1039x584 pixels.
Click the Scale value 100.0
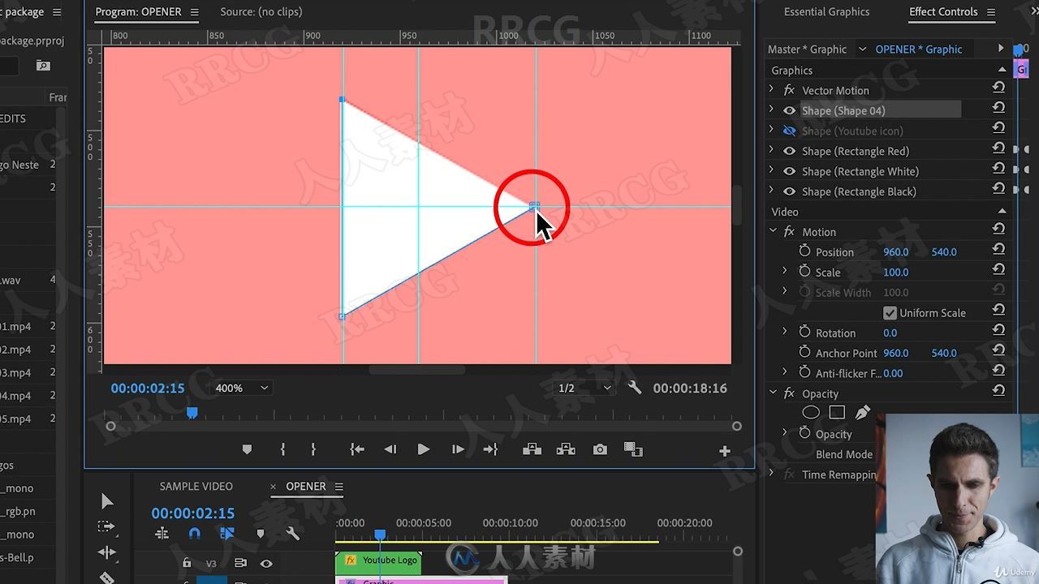click(x=896, y=272)
